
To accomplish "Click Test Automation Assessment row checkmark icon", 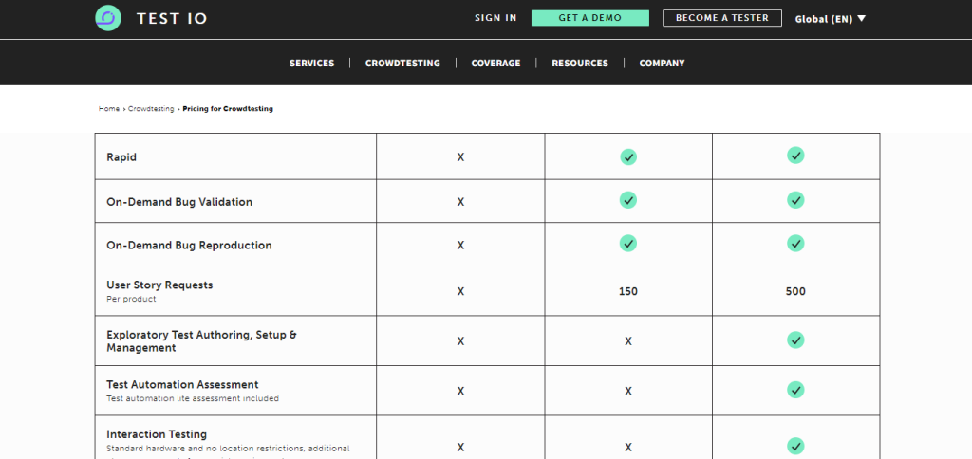I will [796, 390].
